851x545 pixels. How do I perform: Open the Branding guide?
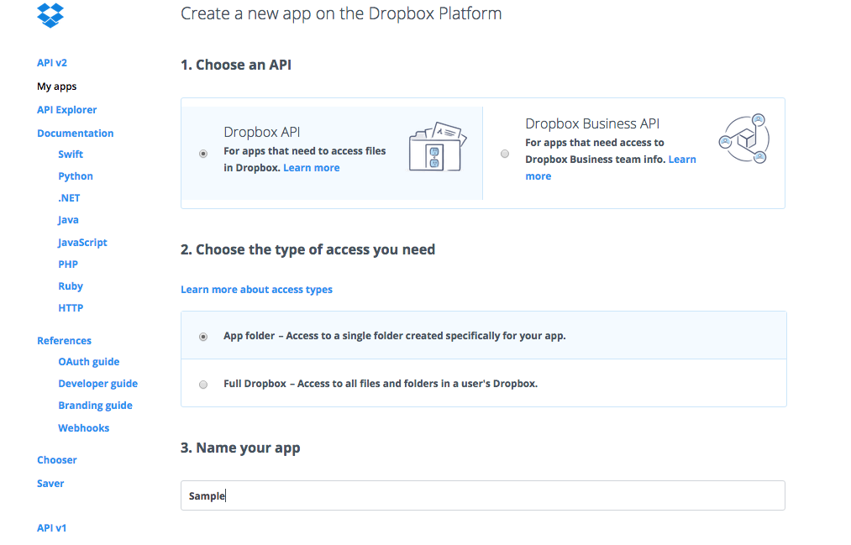click(95, 405)
